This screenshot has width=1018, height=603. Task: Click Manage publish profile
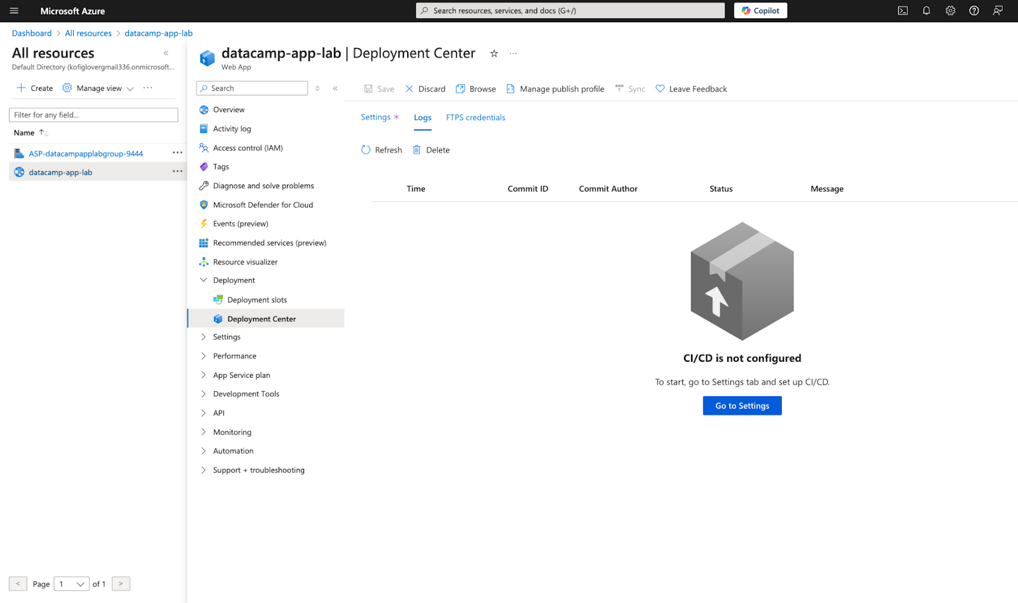[555, 89]
